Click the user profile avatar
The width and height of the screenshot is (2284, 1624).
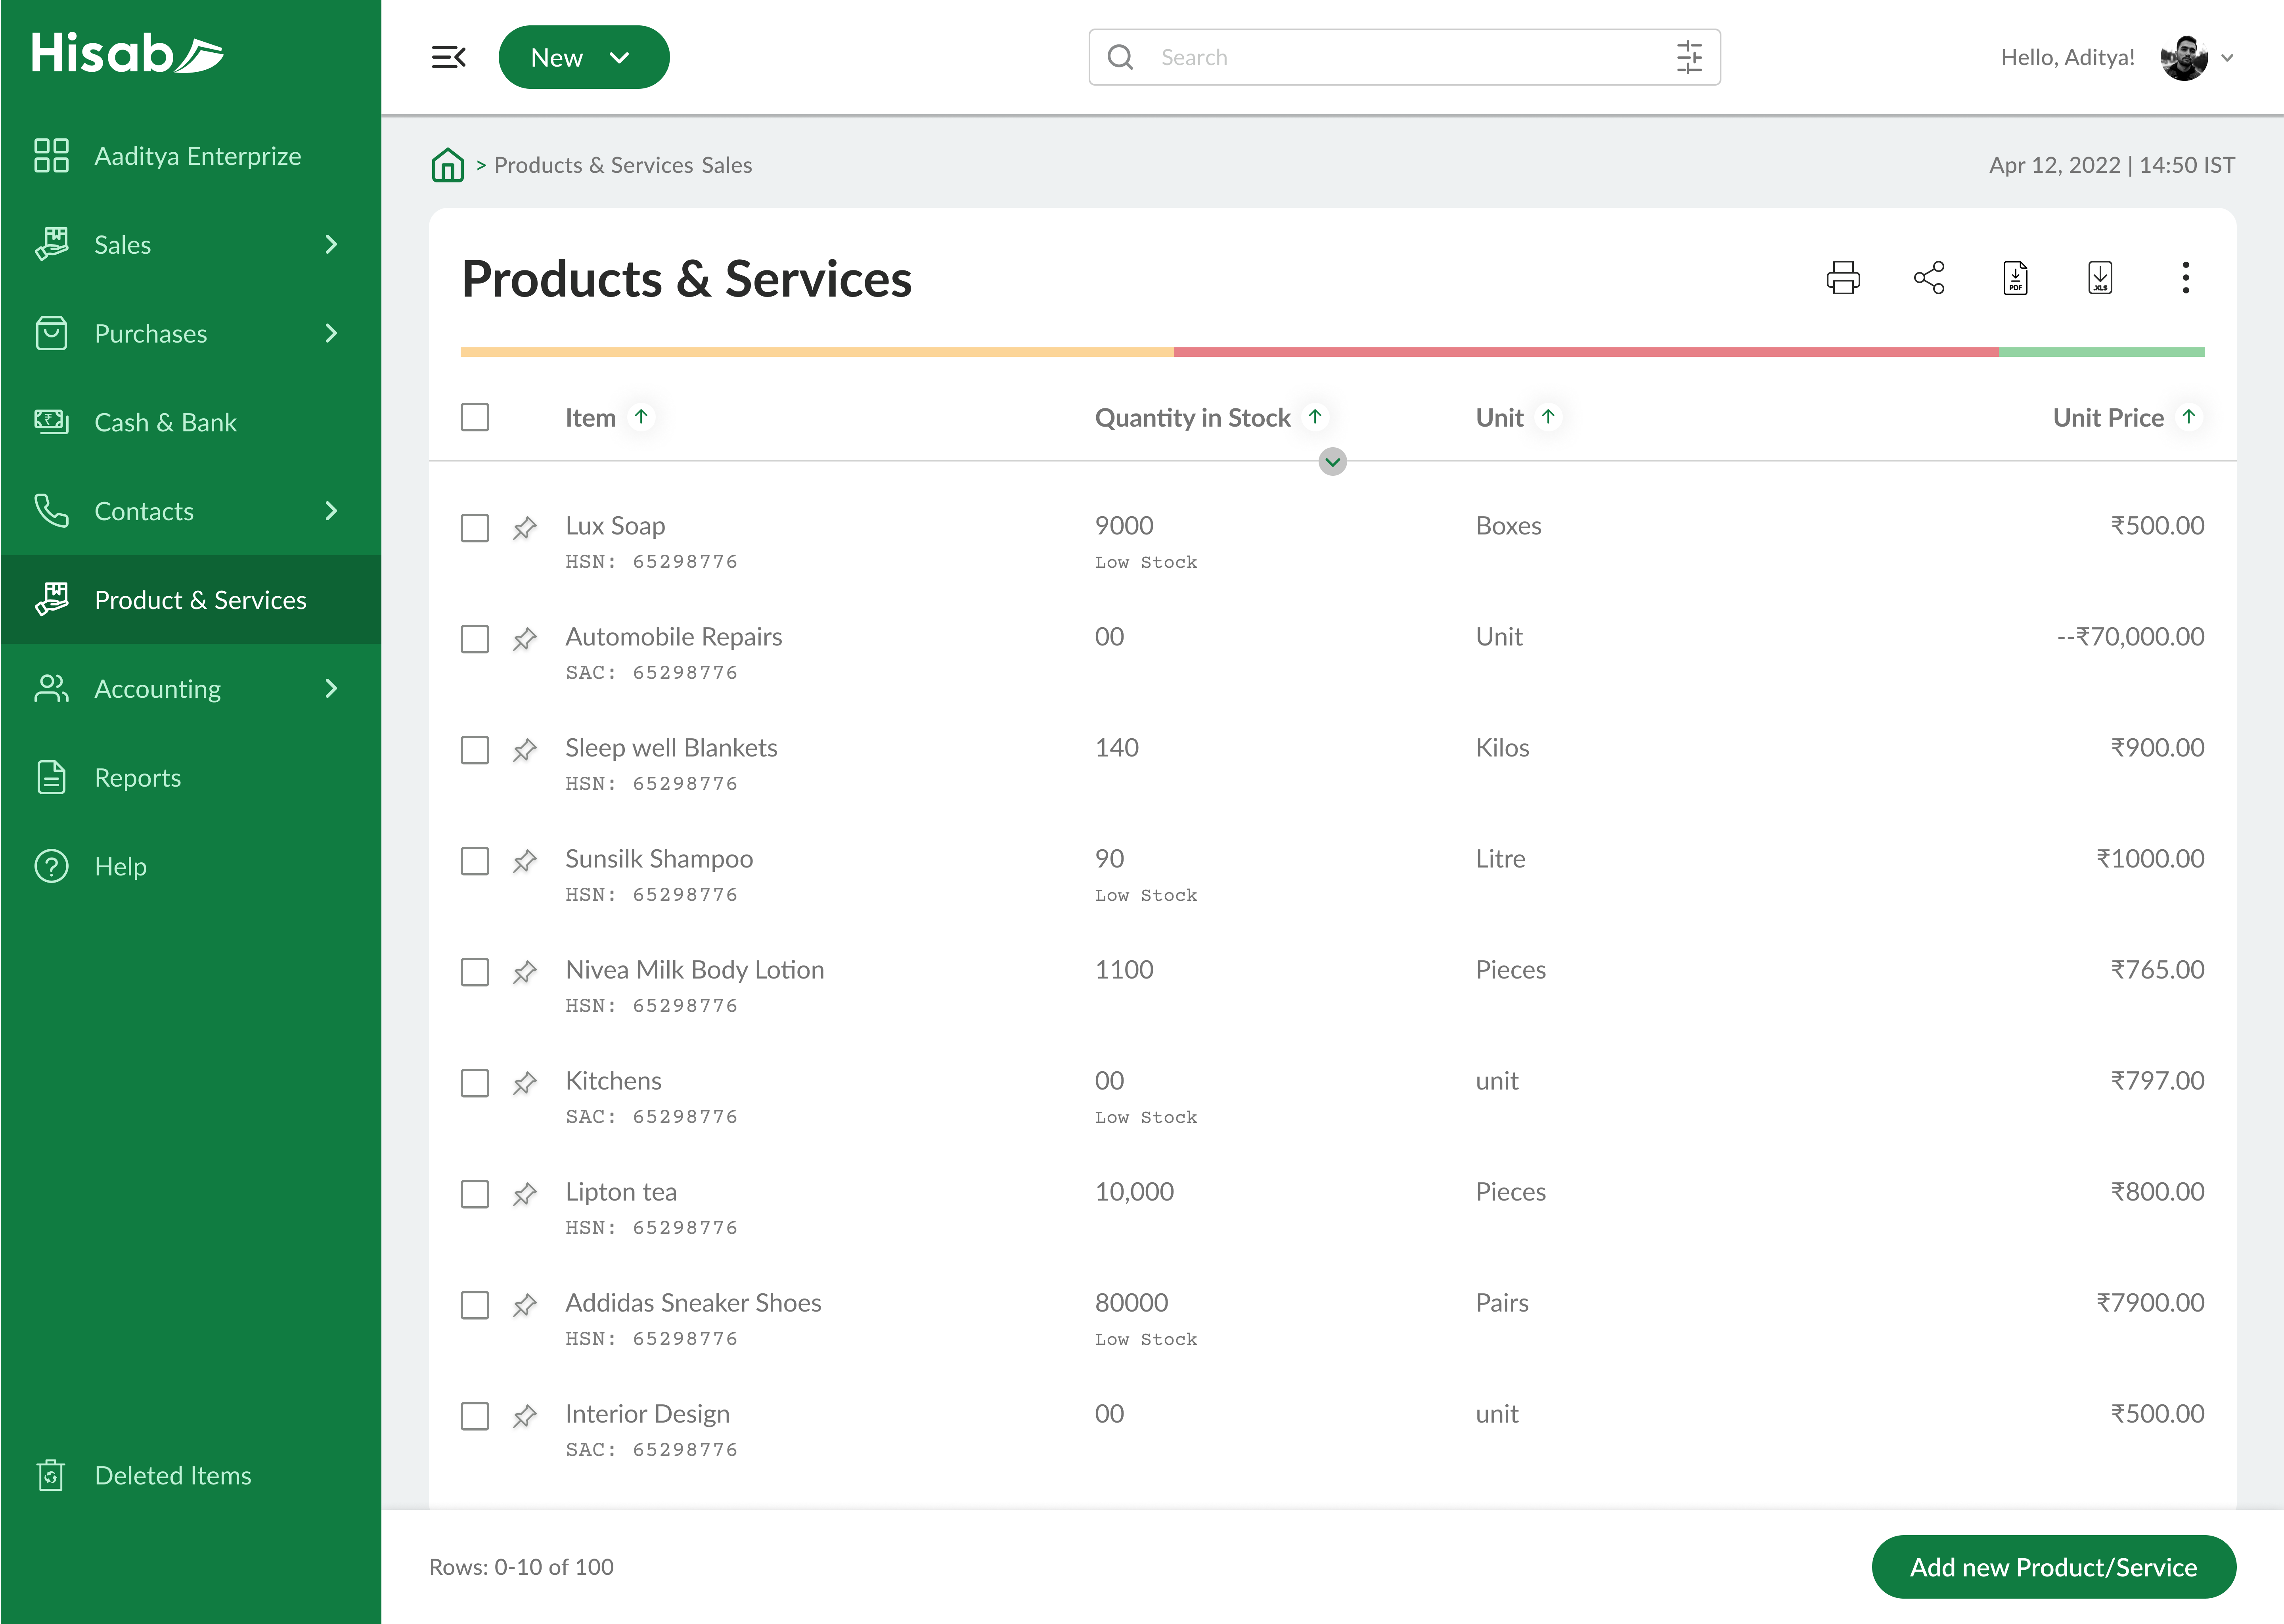coord(2184,57)
